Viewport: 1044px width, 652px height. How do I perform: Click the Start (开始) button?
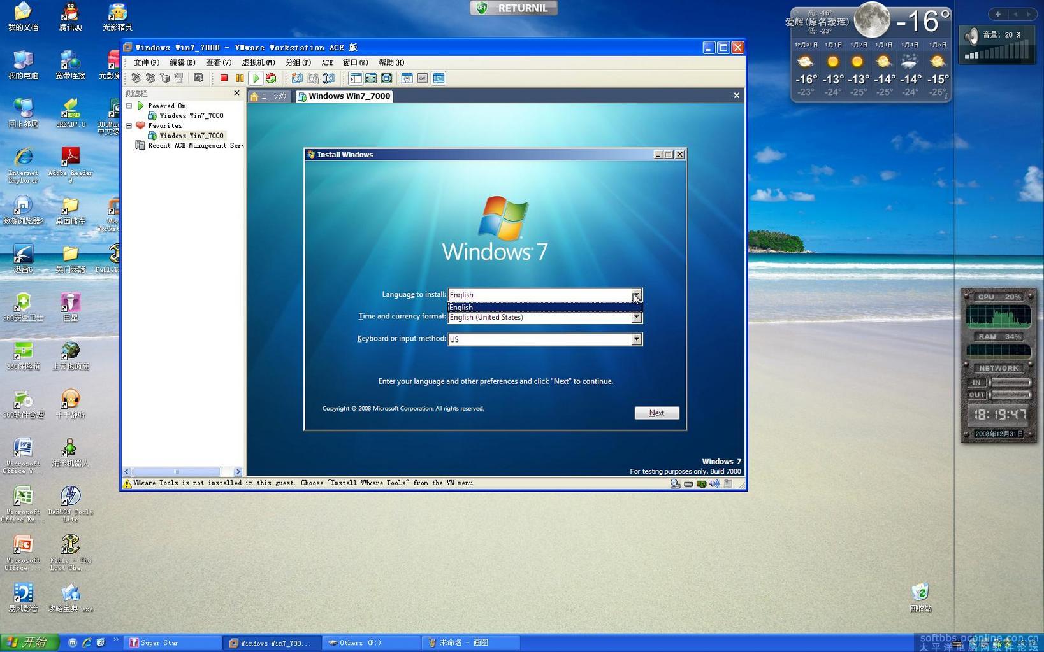[29, 642]
